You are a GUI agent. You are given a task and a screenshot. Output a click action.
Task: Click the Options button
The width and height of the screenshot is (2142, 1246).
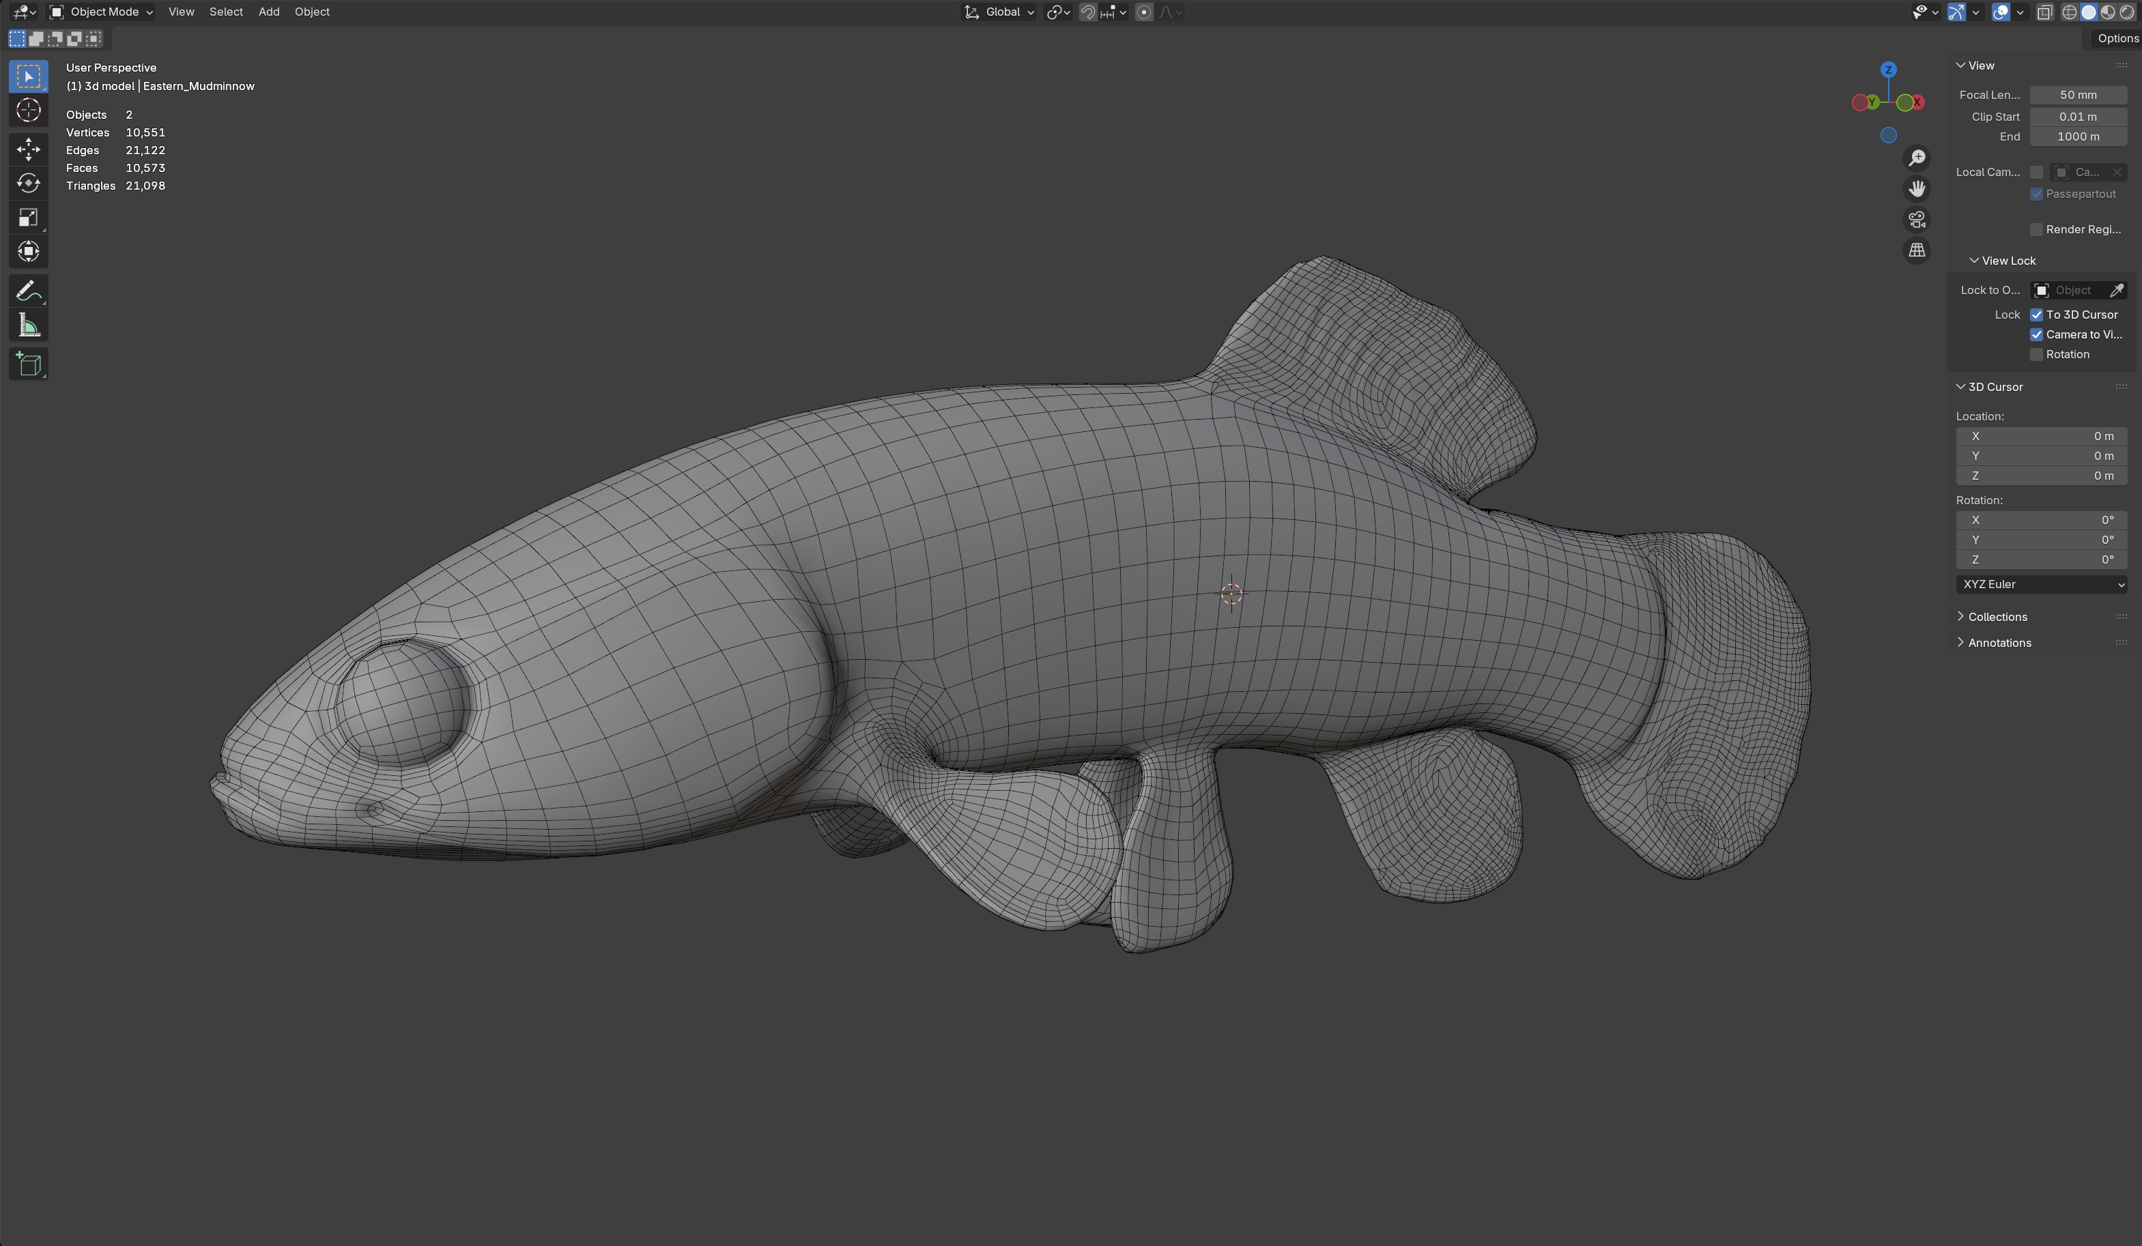[x=2115, y=38]
